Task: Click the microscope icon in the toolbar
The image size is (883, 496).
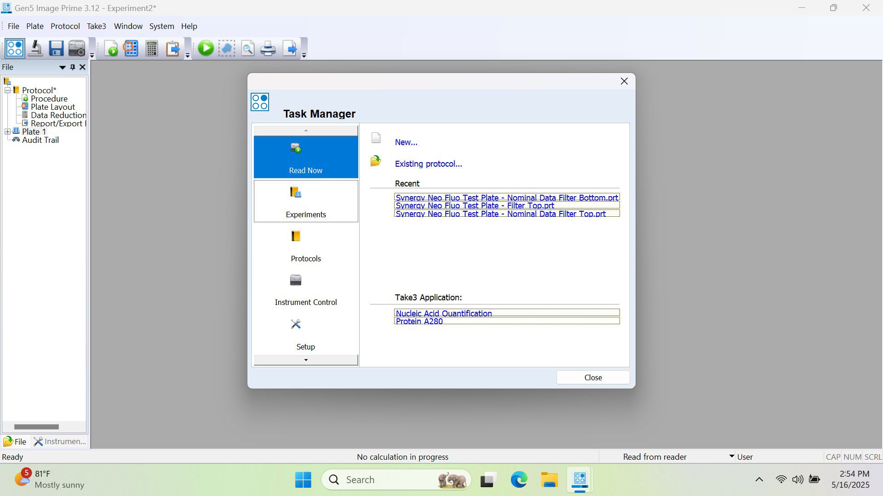Action: [x=35, y=48]
